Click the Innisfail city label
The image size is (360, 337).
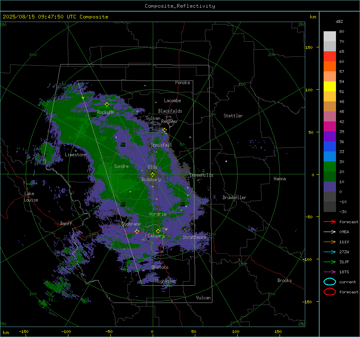[161, 145]
